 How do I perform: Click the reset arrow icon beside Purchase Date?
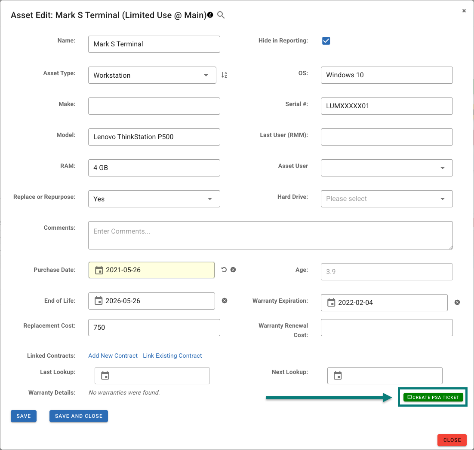224,270
